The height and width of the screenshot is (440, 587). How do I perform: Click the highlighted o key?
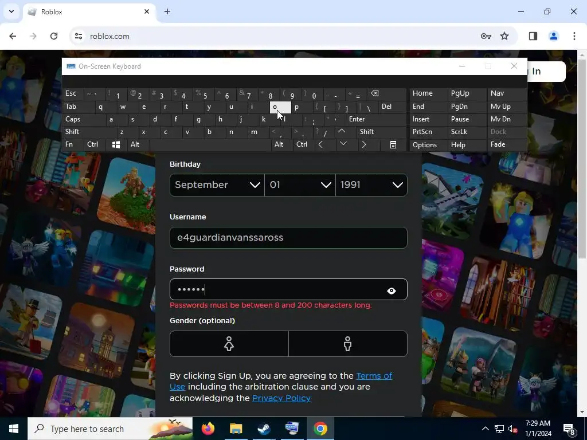tap(280, 107)
